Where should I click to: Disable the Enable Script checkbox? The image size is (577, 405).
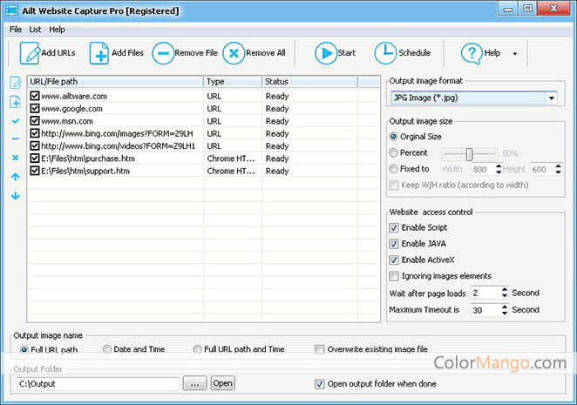[x=394, y=227]
